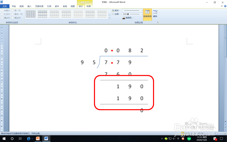Click the vertical scrollbar down arrow
This screenshot has width=227, height=142.
click(x=225, y=121)
